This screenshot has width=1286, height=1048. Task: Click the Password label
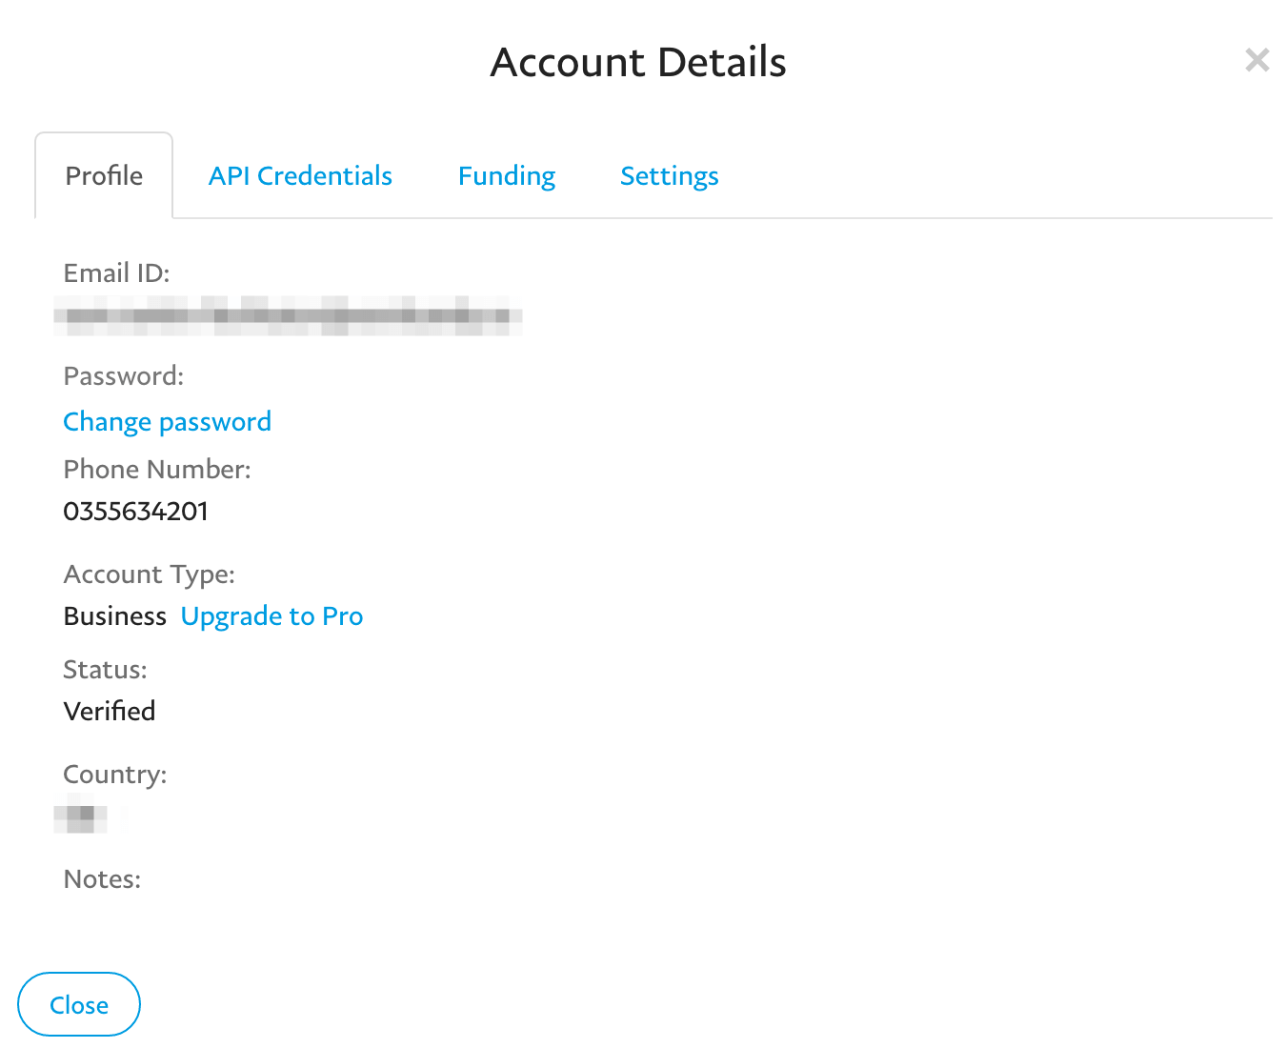point(123,376)
